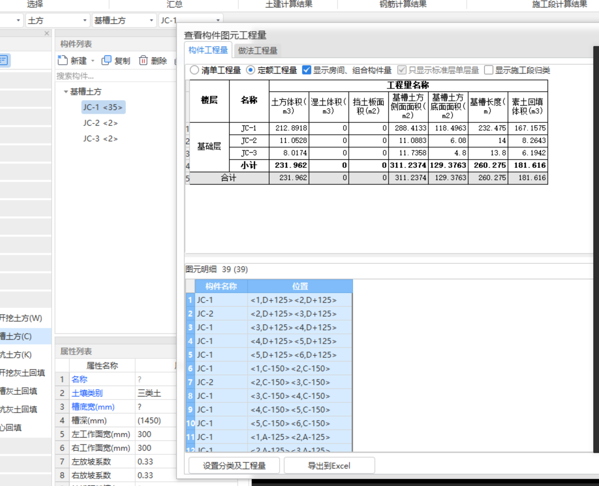The height and width of the screenshot is (486, 599).
Task: Select 槽土方(C) in left sidebar
Action: pos(26,336)
